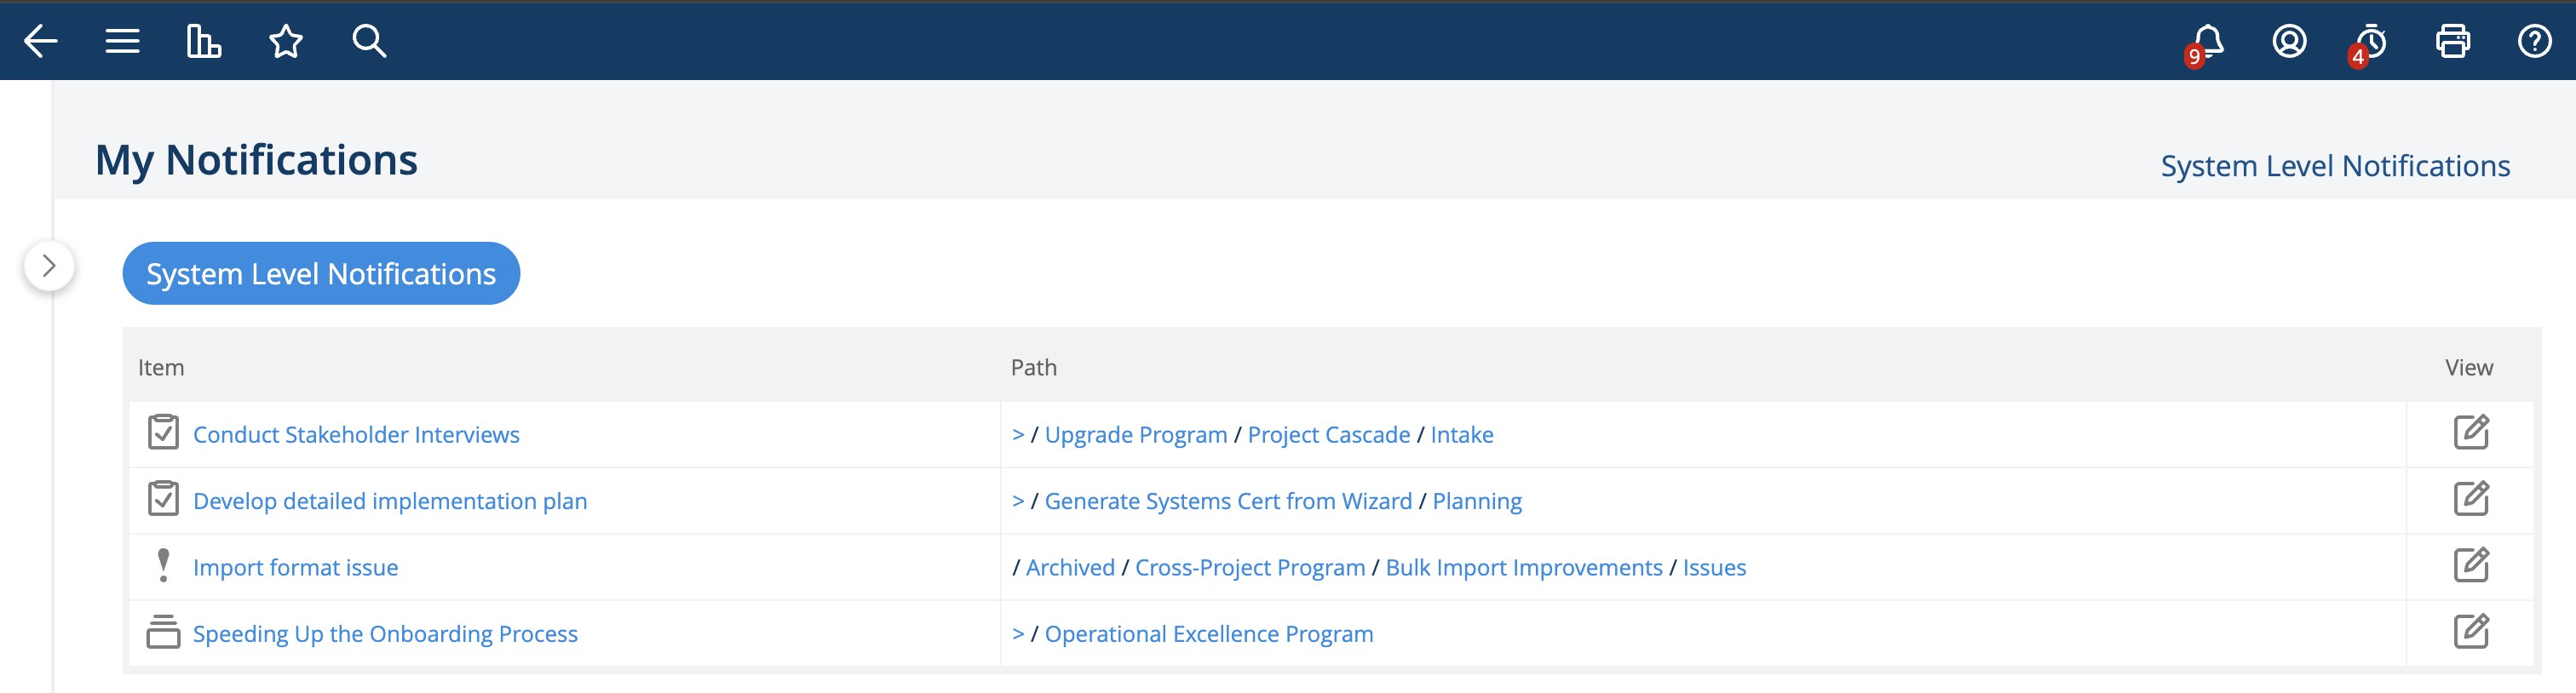
Task: Click the favorites star icon
Action: pyautogui.click(x=285, y=41)
